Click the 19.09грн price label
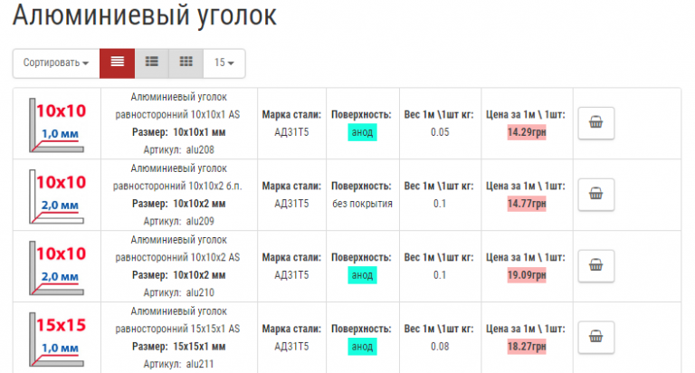Image resolution: width=695 pixels, height=373 pixels. [x=526, y=275]
